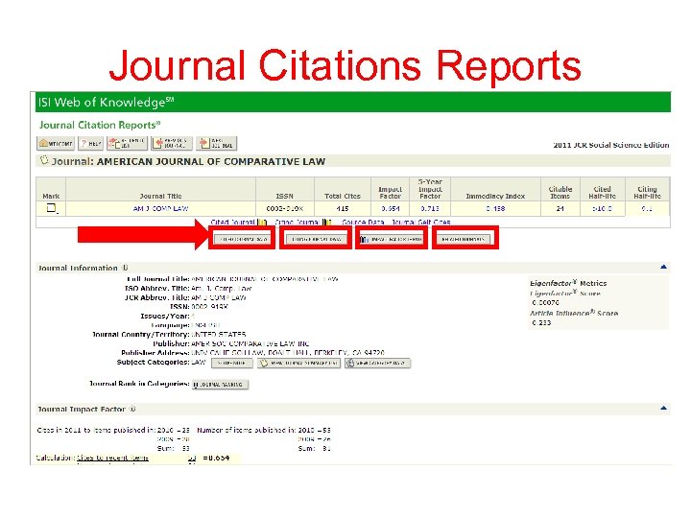691x518 pixels.
Task: Click the View Category Data button
Action: tap(378, 363)
